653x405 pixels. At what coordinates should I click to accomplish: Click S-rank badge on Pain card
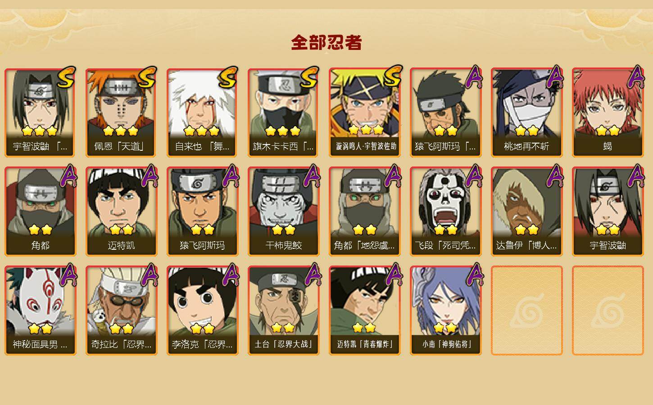[x=147, y=78]
